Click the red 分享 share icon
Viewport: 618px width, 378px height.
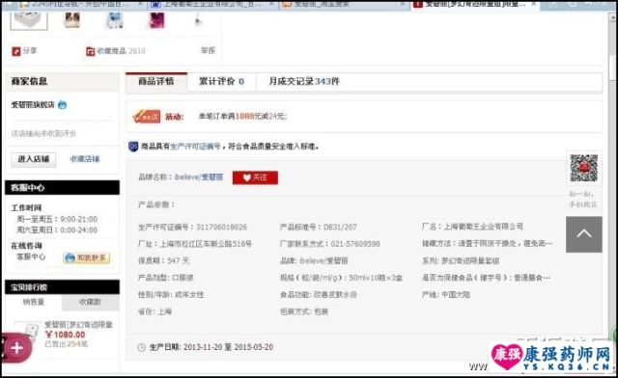click(15, 51)
